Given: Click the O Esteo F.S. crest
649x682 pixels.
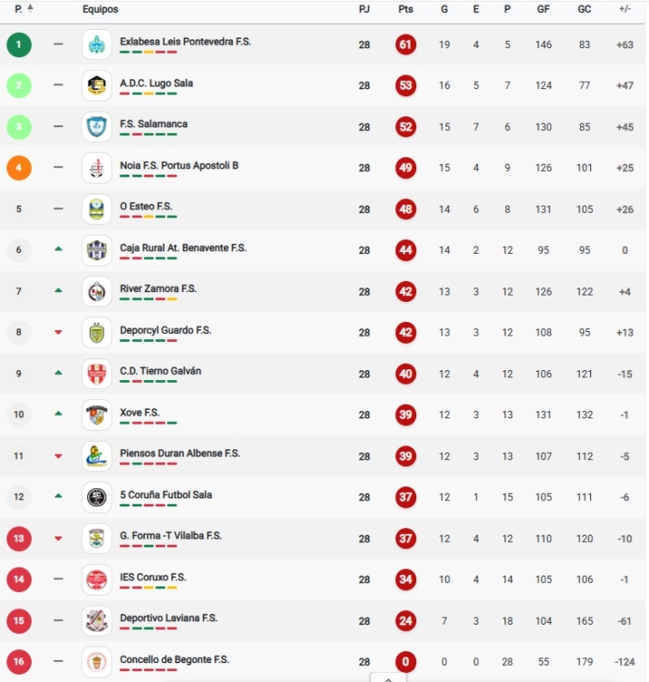Looking at the screenshot, I should [x=96, y=209].
